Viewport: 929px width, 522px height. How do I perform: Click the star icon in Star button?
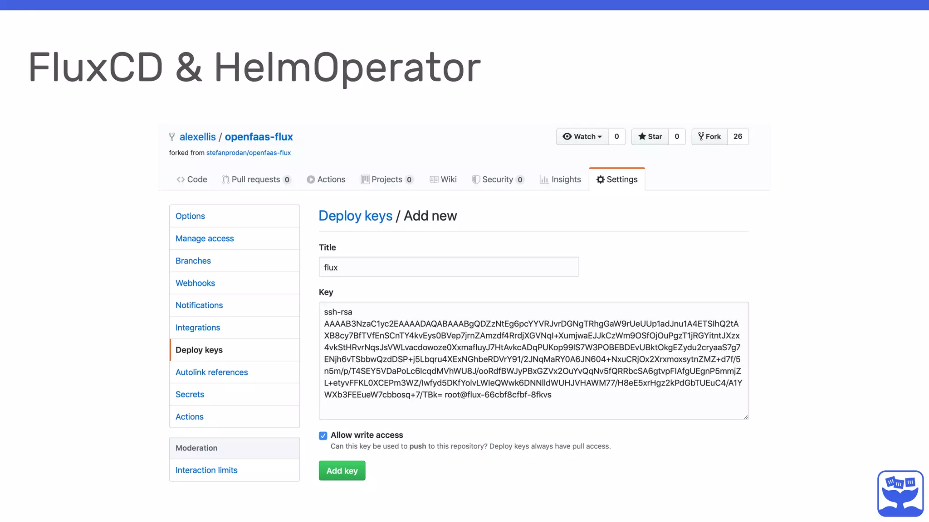point(642,136)
